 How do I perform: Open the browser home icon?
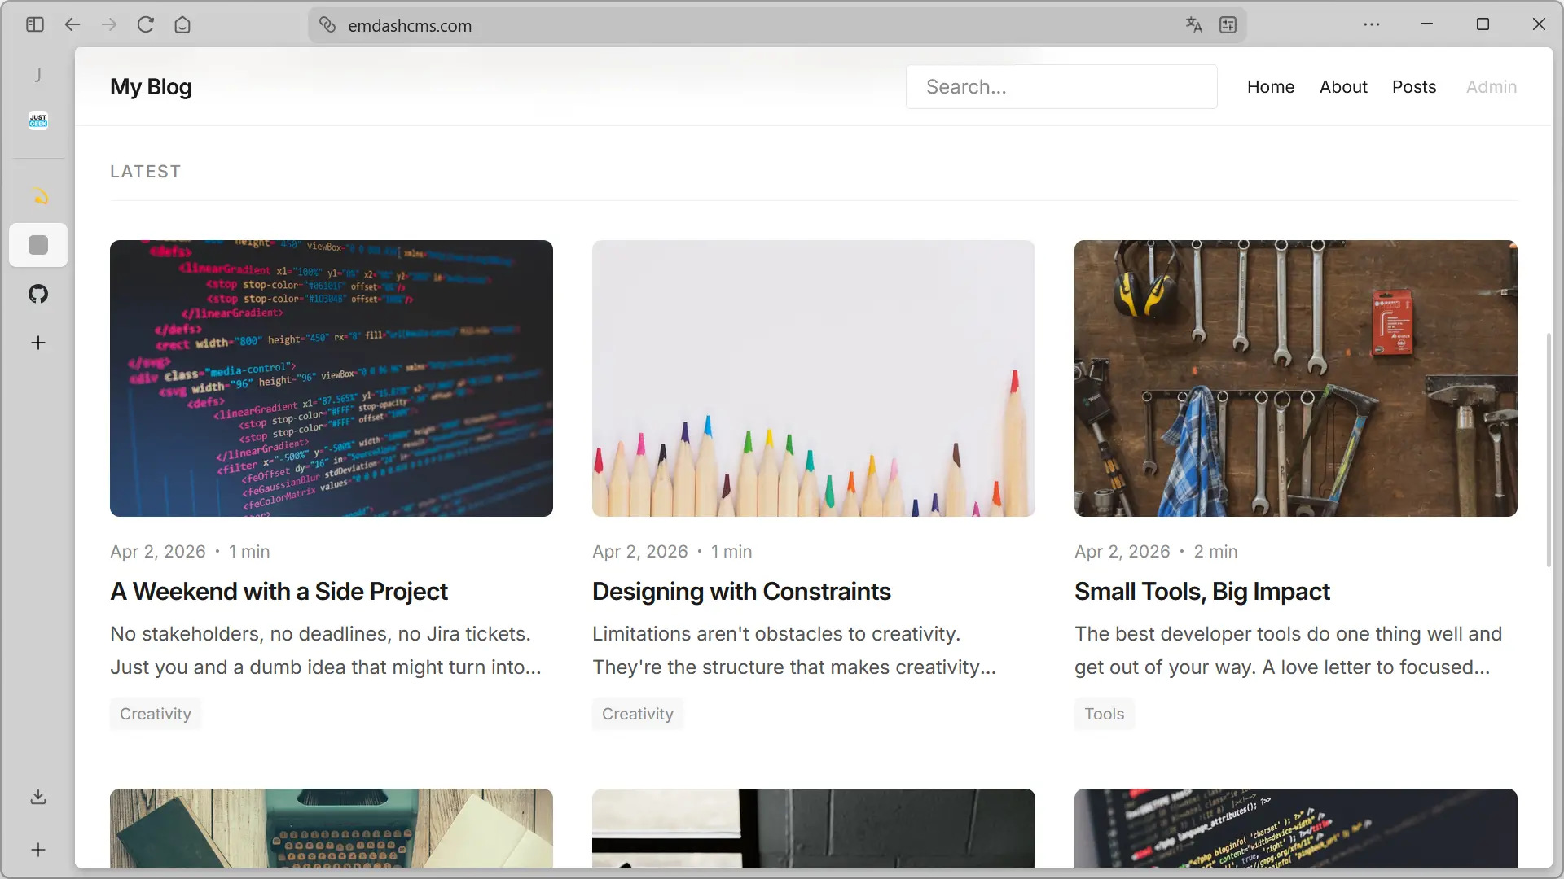click(x=182, y=24)
